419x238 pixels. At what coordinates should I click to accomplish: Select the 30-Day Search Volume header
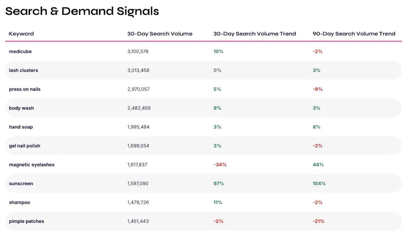pos(160,34)
